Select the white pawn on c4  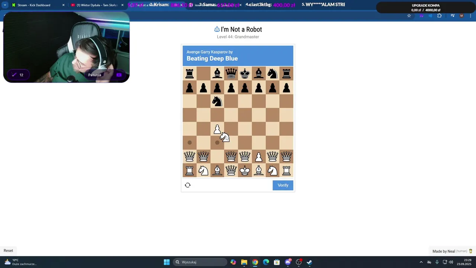(217, 129)
